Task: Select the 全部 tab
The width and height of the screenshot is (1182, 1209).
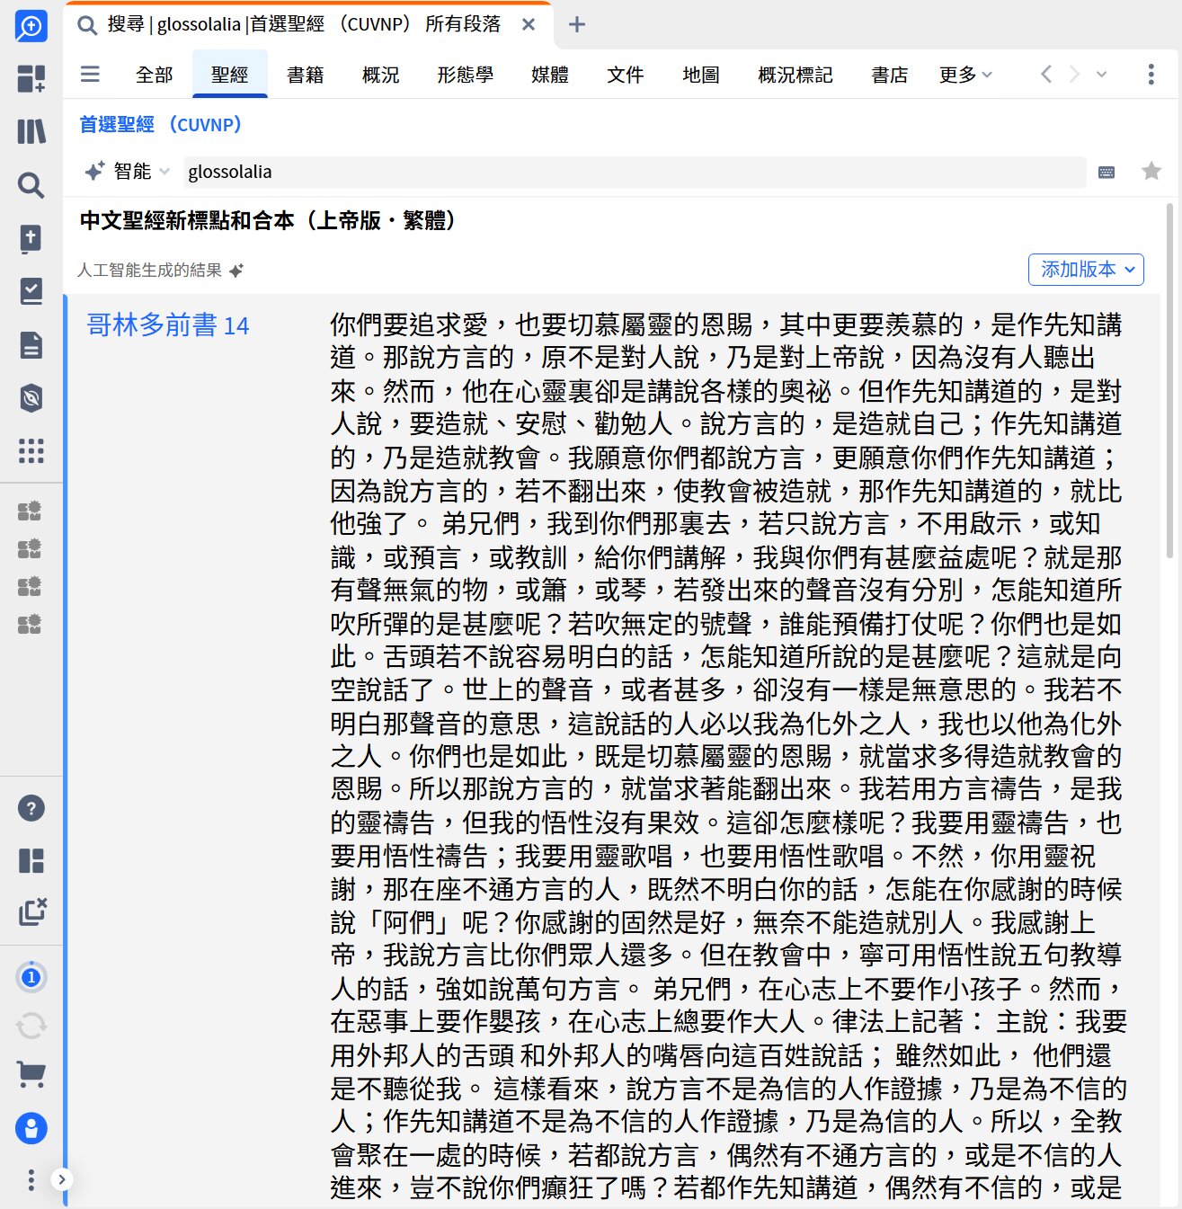Action: pos(154,75)
